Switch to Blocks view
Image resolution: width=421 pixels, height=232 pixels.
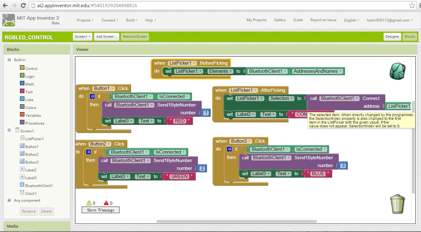(410, 37)
